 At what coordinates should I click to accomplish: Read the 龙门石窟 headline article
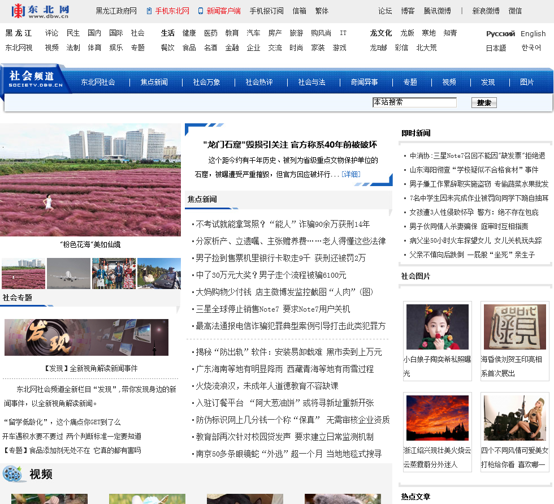(289, 145)
